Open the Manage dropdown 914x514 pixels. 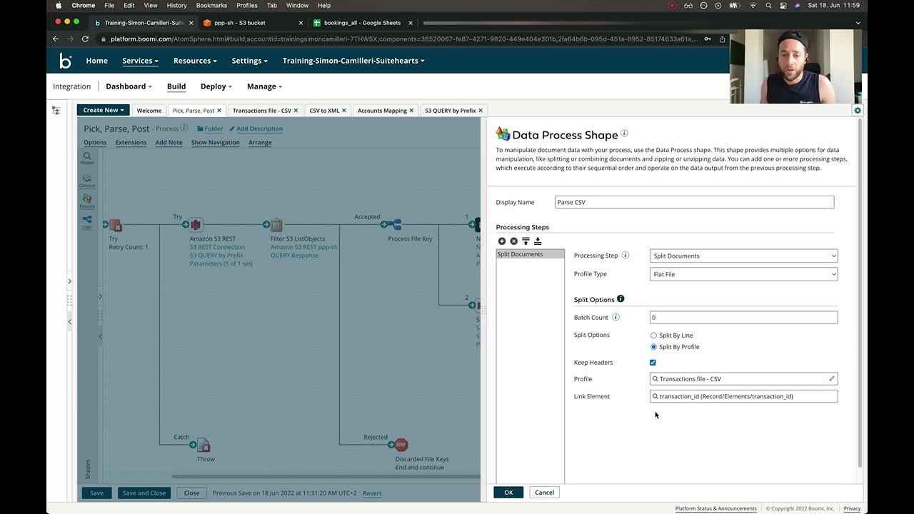(x=264, y=86)
